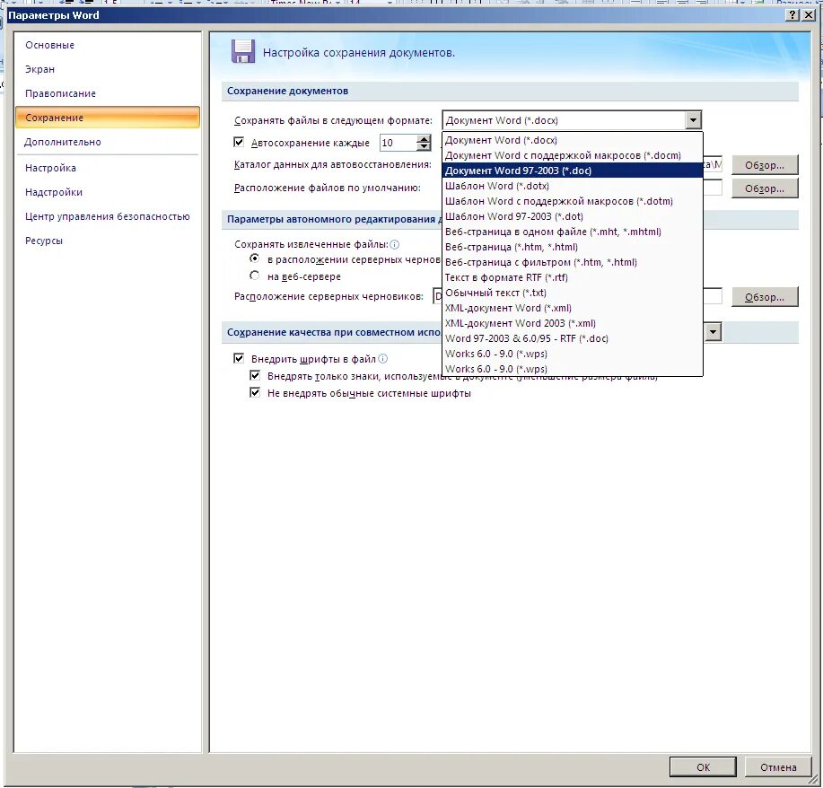This screenshot has height=788, width=823.
Task: Choose Обычный текст (*.txt)
Action: tap(572, 293)
